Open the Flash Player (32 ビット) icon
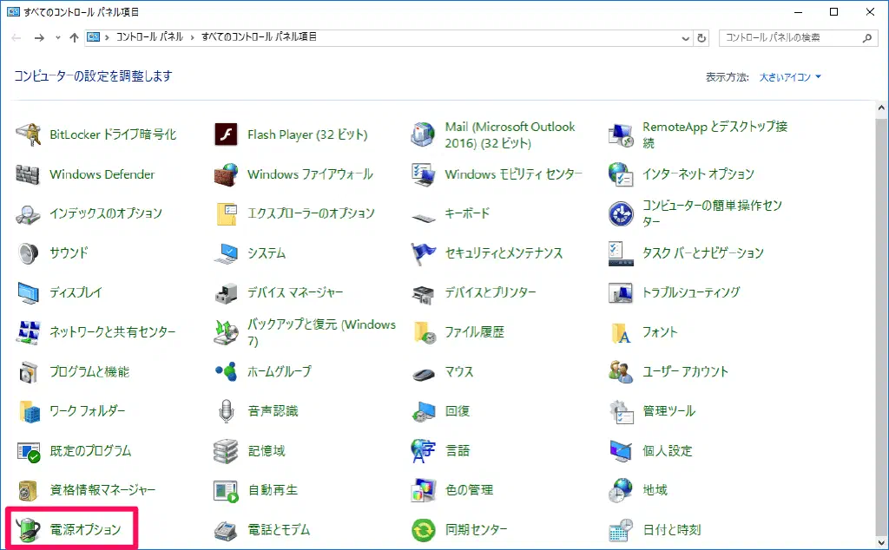 pos(226,134)
